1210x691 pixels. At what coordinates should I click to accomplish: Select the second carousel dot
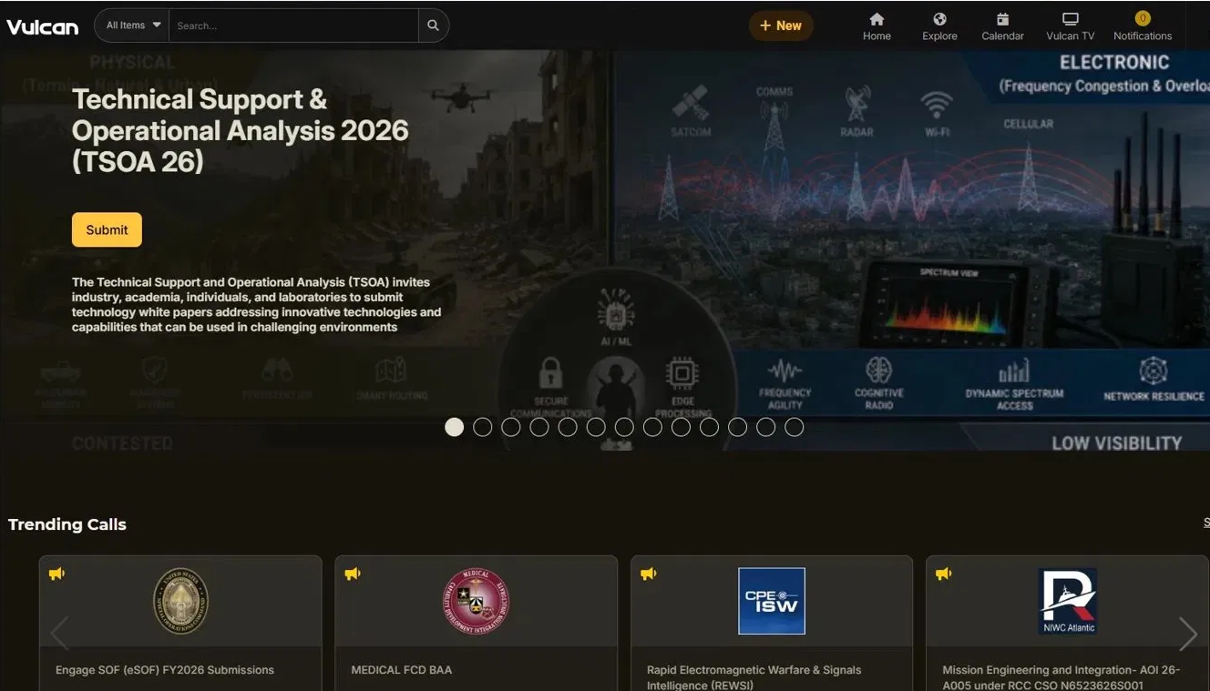click(483, 427)
